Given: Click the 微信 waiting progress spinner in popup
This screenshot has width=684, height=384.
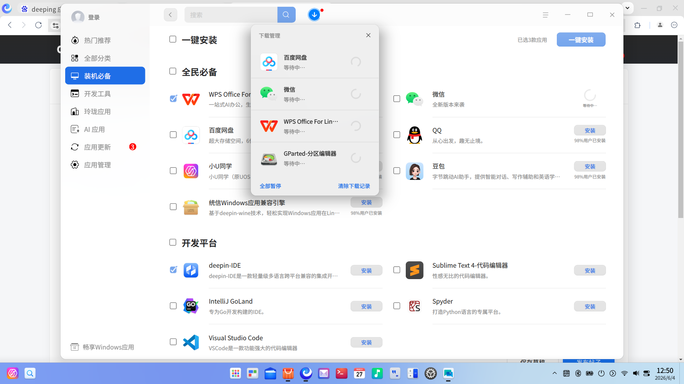Looking at the screenshot, I should [356, 94].
